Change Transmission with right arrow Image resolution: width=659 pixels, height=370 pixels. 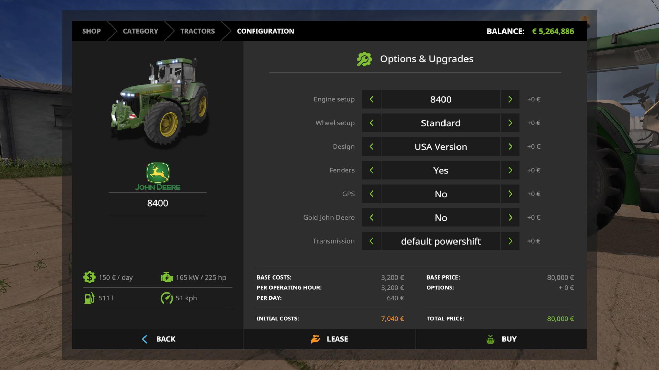pos(510,241)
